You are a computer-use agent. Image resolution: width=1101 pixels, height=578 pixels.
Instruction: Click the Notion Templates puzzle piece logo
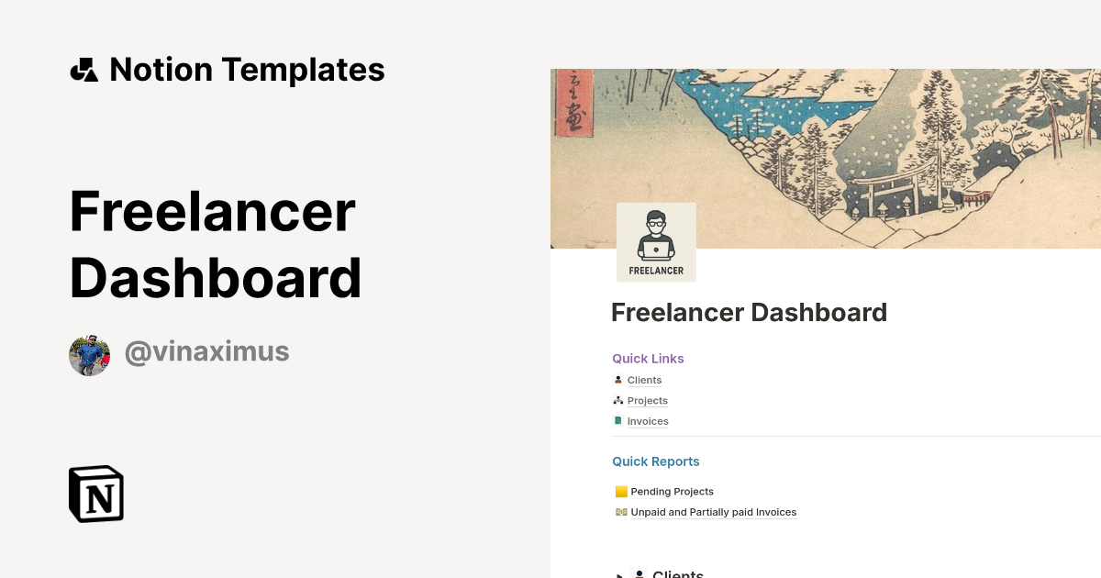pos(84,69)
